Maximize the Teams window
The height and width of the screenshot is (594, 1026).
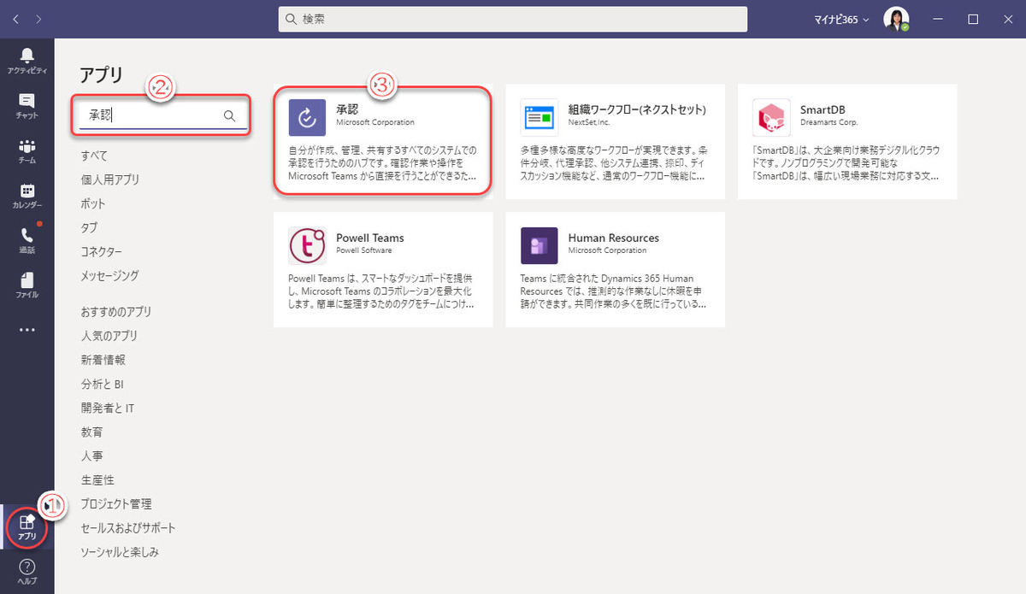pyautogui.click(x=973, y=19)
